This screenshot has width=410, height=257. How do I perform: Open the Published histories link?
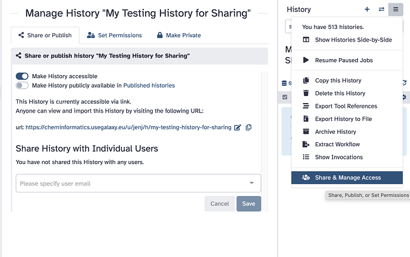click(x=149, y=85)
